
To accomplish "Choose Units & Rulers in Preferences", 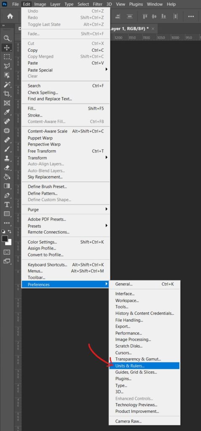I will (x=145, y=366).
